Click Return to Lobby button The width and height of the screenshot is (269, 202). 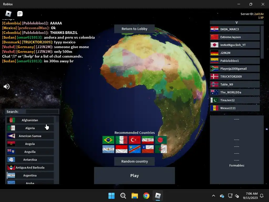[134, 29]
